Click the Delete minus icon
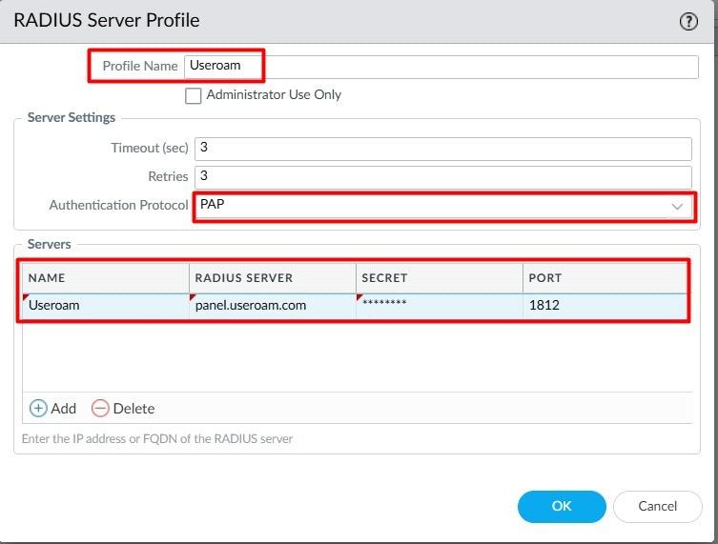Image resolution: width=718 pixels, height=544 pixels. pos(100,408)
